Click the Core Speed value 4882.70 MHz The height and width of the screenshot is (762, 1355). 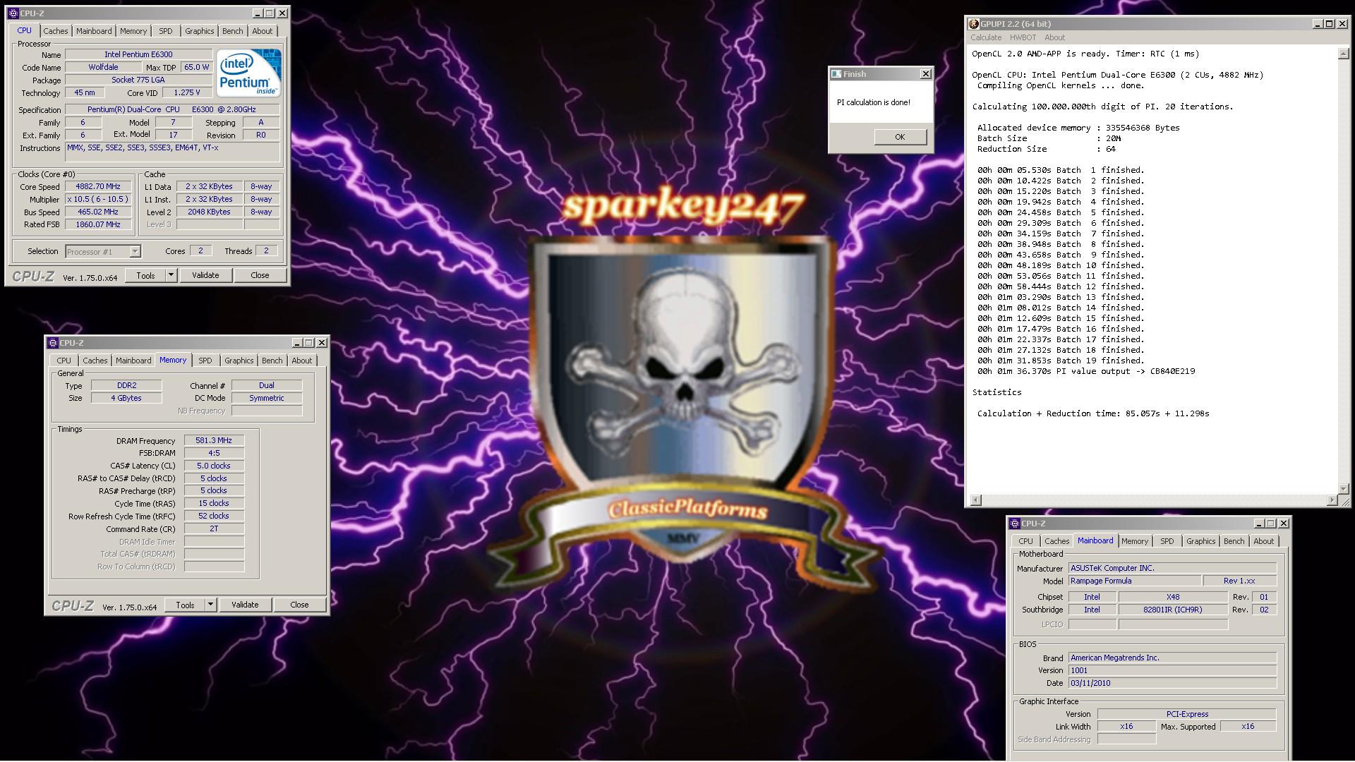point(98,187)
